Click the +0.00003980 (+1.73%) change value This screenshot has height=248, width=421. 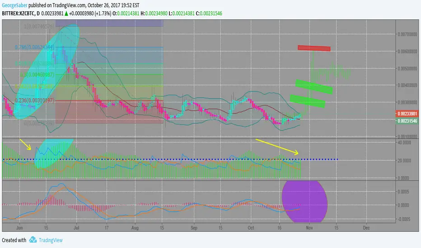[x=90, y=14]
